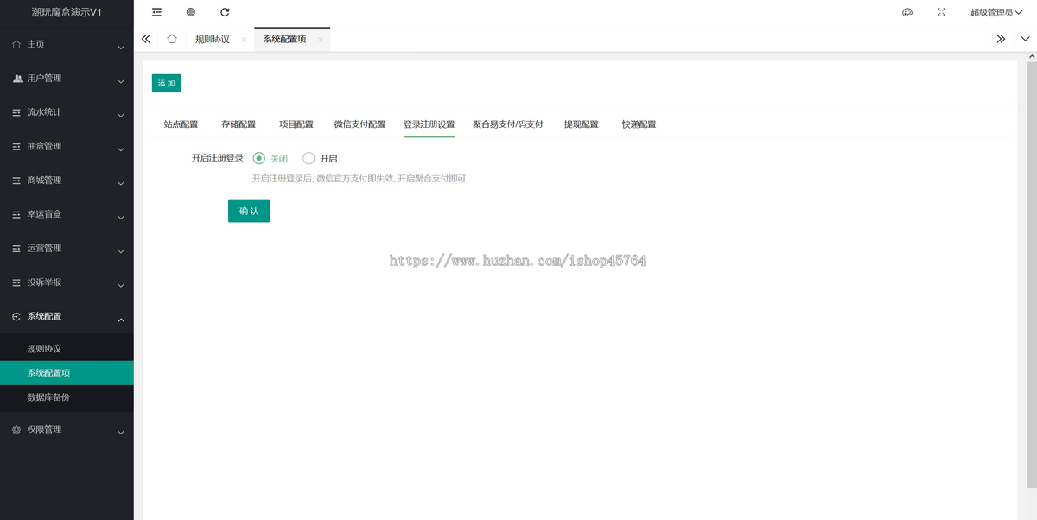Click the 流水统计 list icon

click(x=16, y=112)
